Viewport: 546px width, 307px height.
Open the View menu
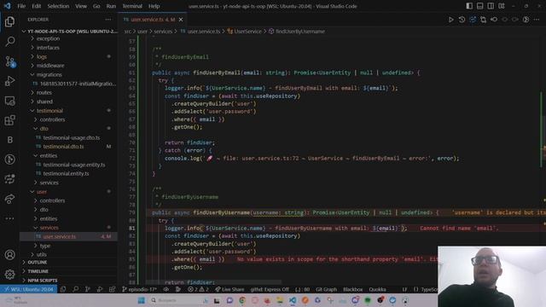point(81,6)
